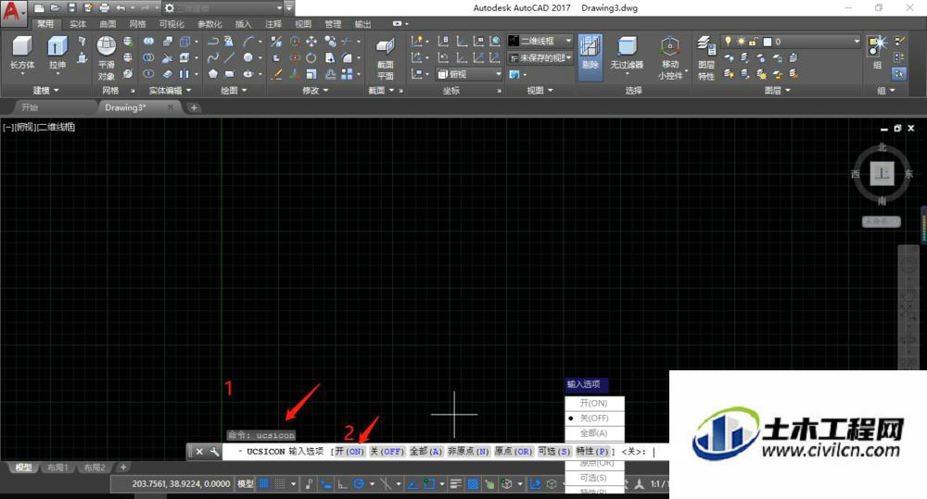The height and width of the screenshot is (499, 927).
Task: Open the workspace switcher dropdown in title bar
Action: 280,7
